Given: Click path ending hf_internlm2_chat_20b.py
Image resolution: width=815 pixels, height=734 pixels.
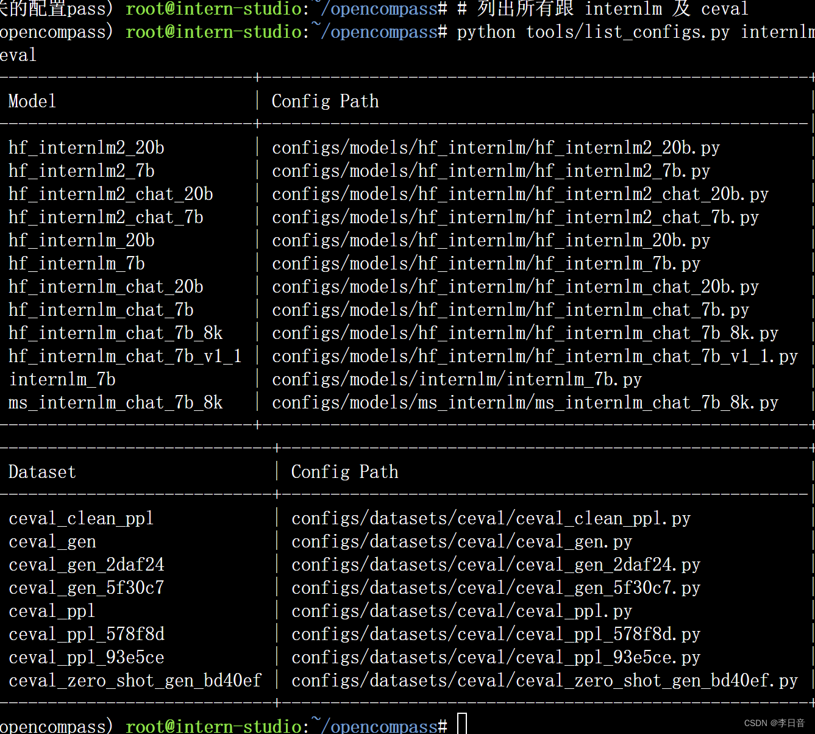Looking at the screenshot, I should pyautogui.click(x=521, y=194).
